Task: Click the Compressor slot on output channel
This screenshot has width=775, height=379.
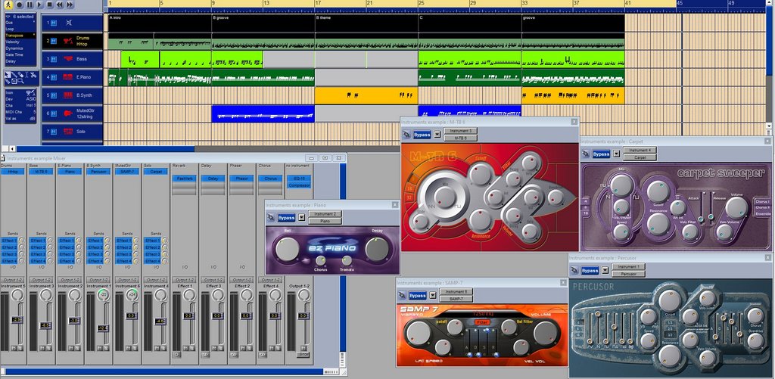Action: pos(300,185)
